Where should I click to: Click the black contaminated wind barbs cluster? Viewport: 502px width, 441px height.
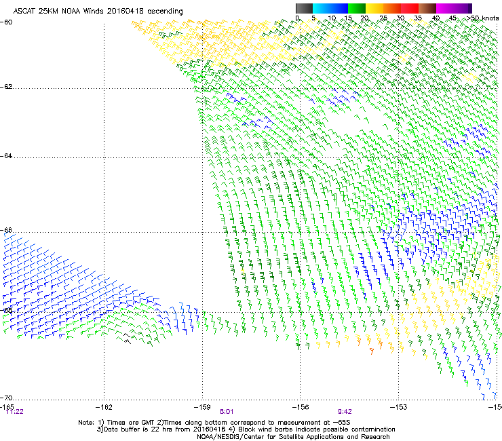pos(128,338)
